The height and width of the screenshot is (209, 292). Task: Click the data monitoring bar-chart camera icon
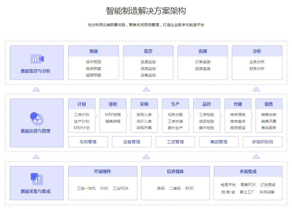[x=37, y=59]
